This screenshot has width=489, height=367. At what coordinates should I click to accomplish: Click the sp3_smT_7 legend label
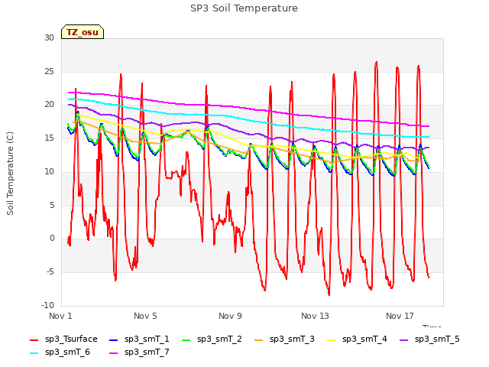pos(147,352)
